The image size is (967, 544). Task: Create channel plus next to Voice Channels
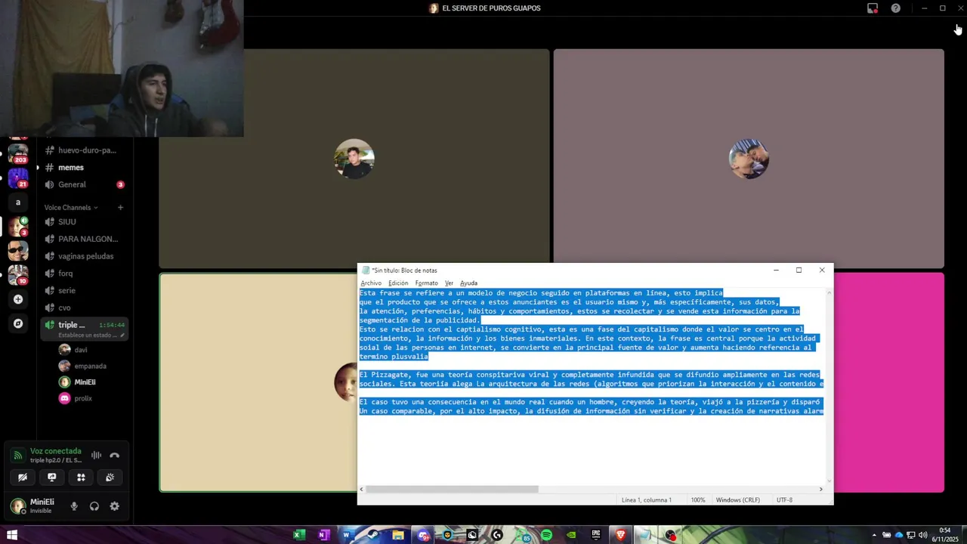coord(120,207)
